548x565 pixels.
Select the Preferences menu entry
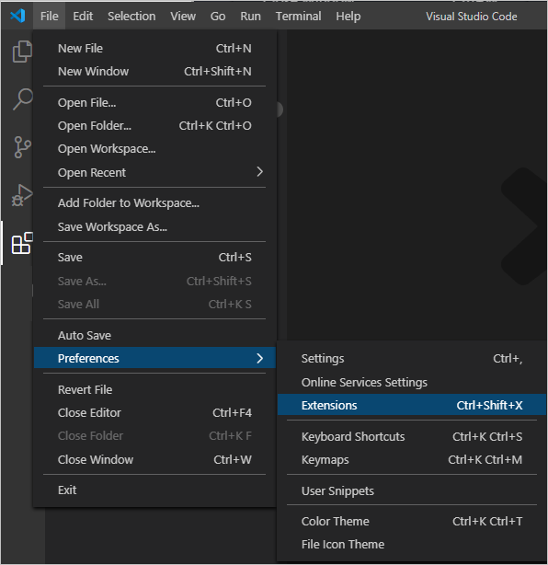(x=154, y=358)
